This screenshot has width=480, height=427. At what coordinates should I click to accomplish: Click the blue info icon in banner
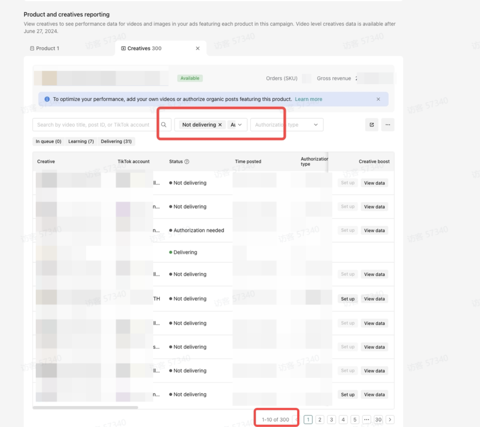click(x=47, y=99)
